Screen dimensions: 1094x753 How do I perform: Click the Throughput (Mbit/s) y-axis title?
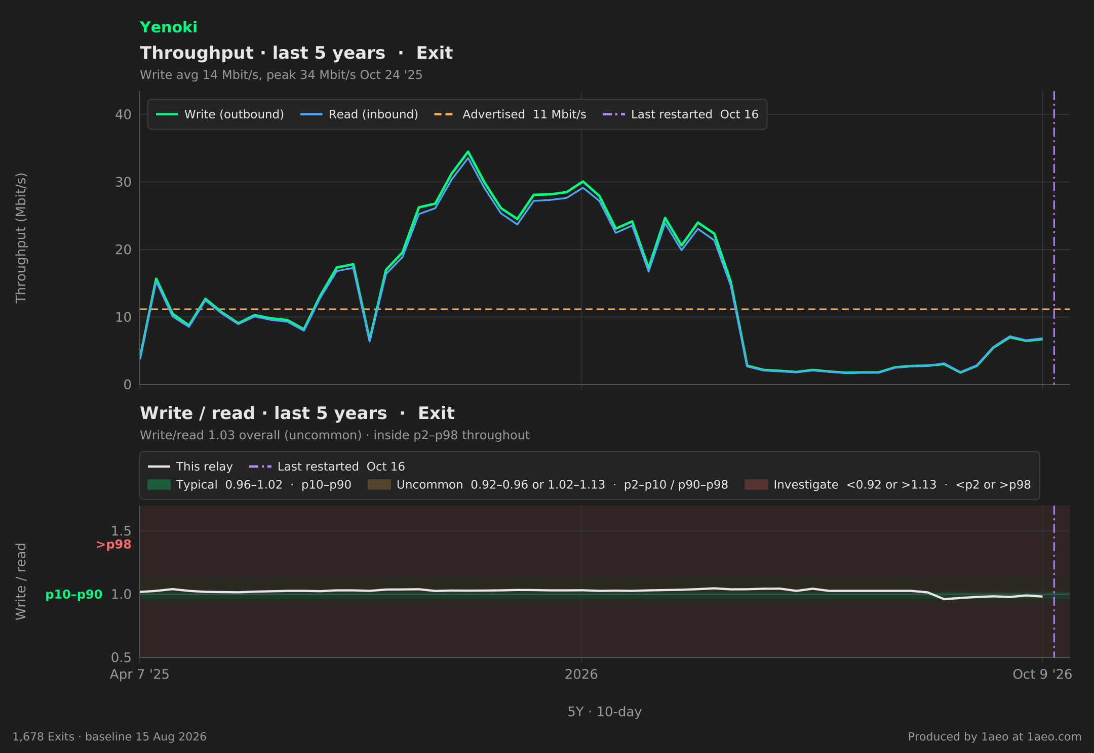click(x=21, y=238)
